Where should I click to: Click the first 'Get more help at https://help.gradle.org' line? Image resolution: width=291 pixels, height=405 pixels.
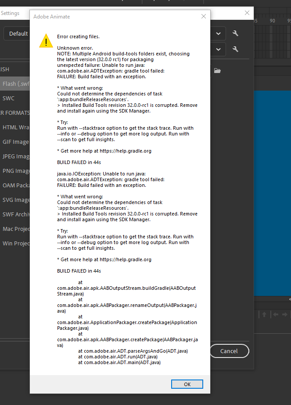pyautogui.click(x=104, y=151)
